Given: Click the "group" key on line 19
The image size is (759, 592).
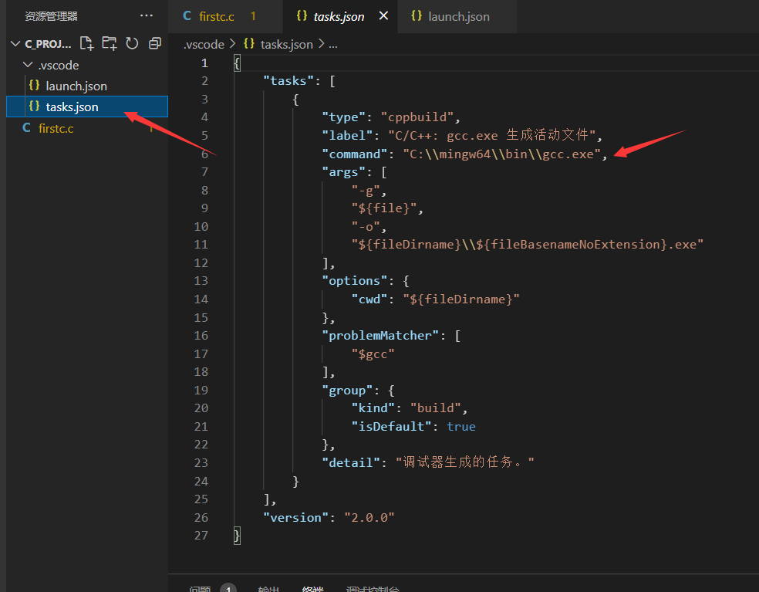Looking at the screenshot, I should click(x=348, y=391).
